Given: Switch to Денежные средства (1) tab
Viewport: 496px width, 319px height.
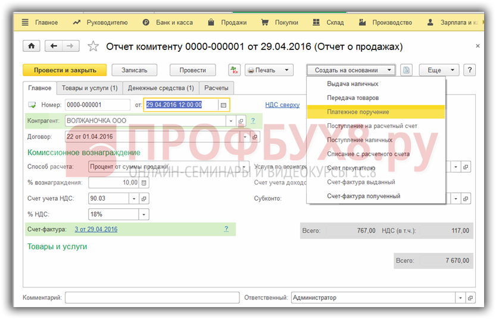Looking at the screenshot, I should click(x=161, y=88).
